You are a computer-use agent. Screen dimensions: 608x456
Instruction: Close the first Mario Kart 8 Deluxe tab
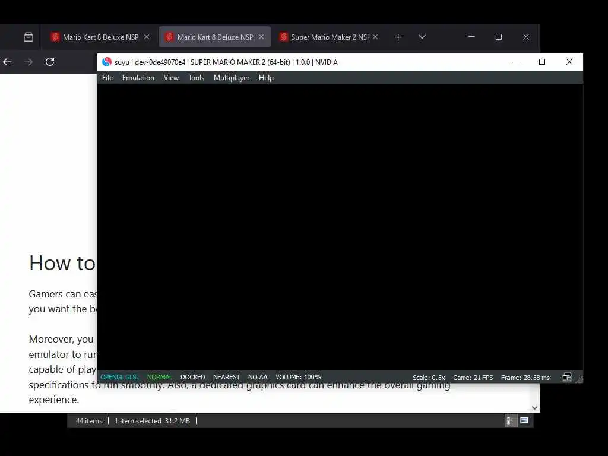click(x=147, y=37)
